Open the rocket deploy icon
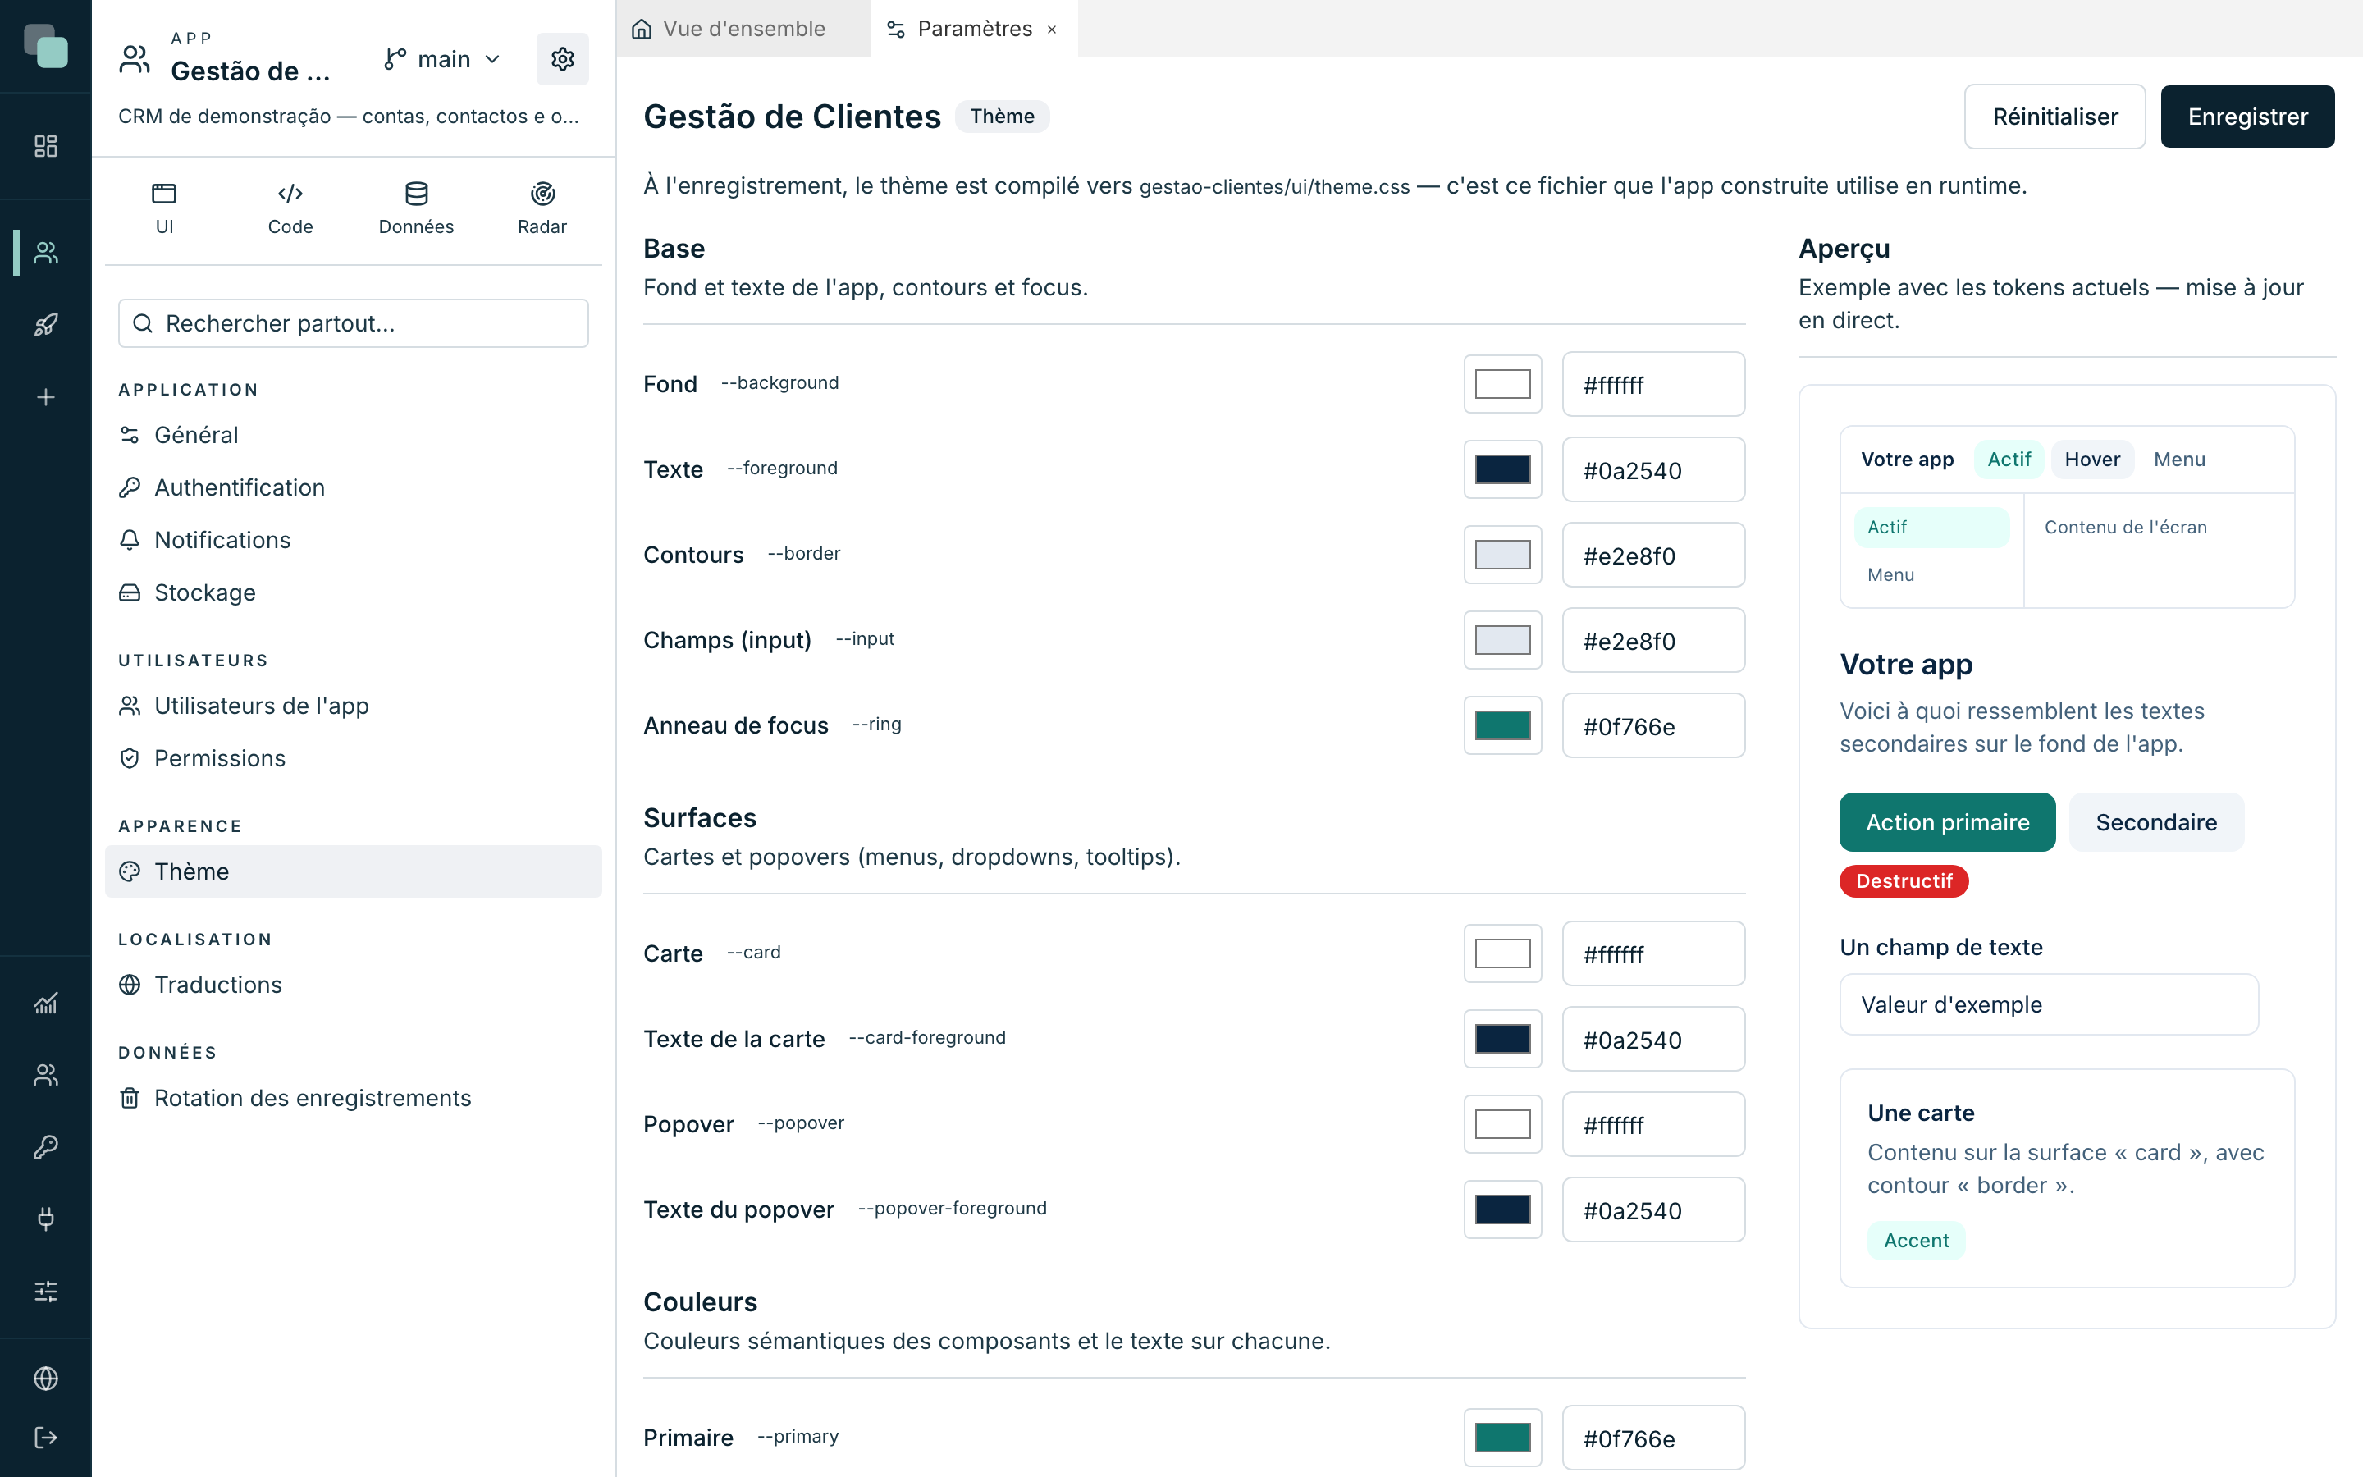2363x1477 pixels. coord(46,325)
